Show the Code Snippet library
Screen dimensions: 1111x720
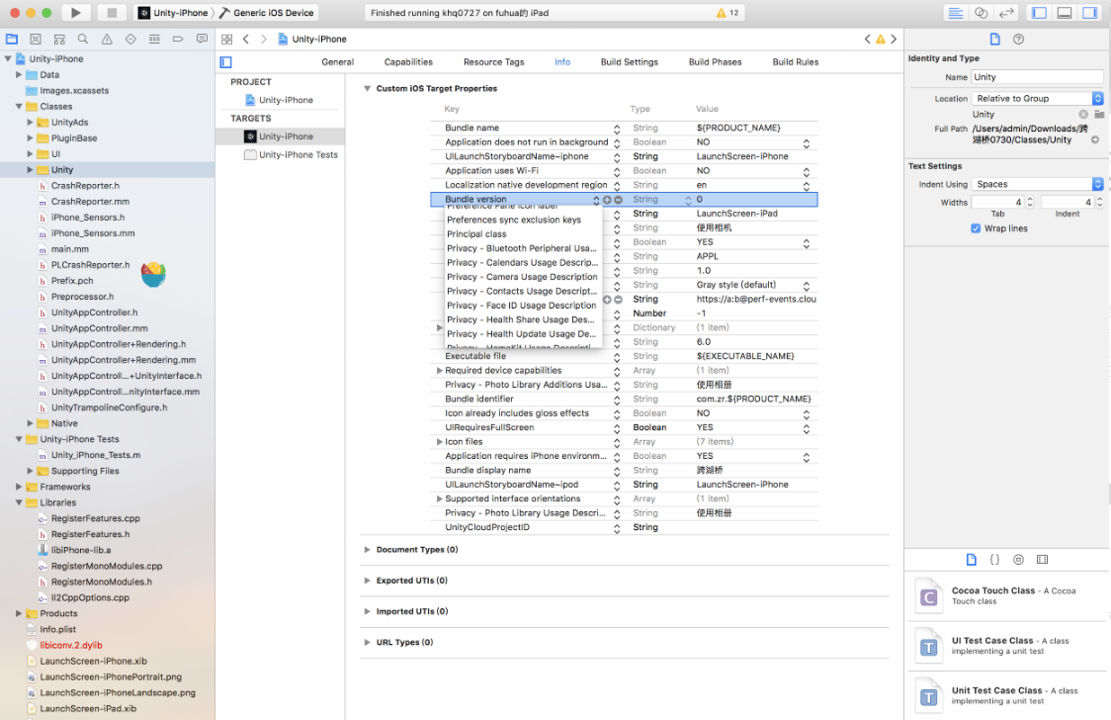(994, 559)
